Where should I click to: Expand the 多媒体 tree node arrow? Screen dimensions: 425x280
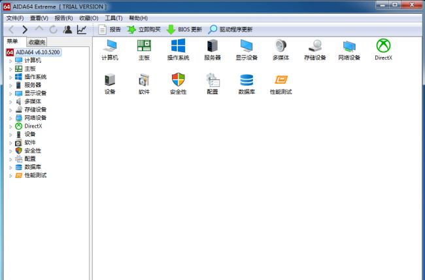10,102
